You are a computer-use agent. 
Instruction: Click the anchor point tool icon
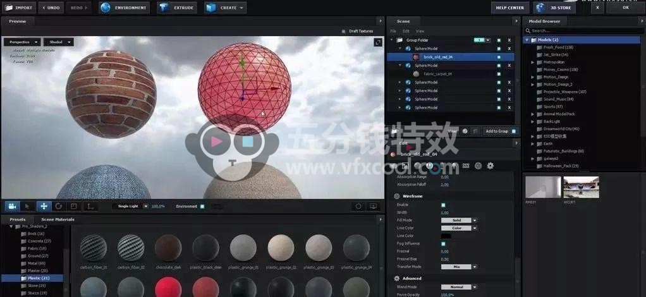pos(89,206)
